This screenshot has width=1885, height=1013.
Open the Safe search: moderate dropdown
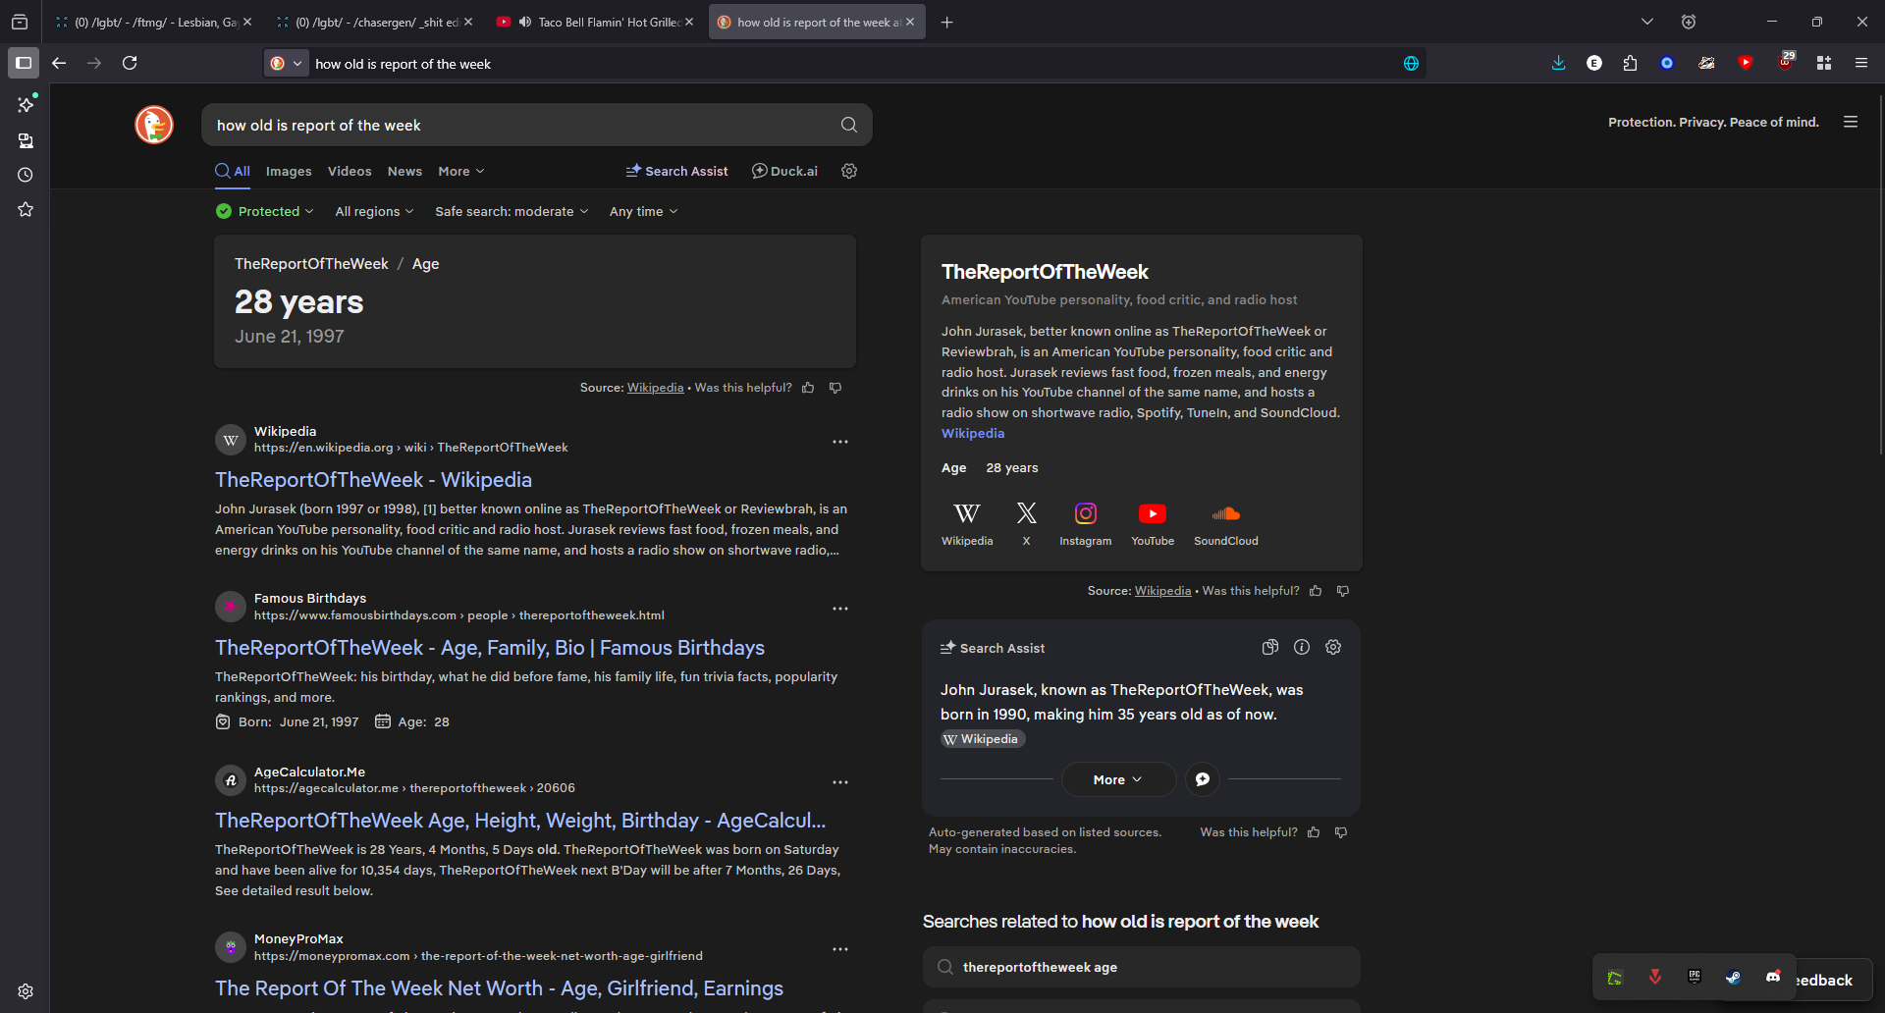click(512, 211)
